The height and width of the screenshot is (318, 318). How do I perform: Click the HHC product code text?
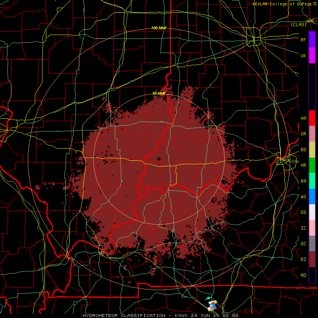click(310, 21)
